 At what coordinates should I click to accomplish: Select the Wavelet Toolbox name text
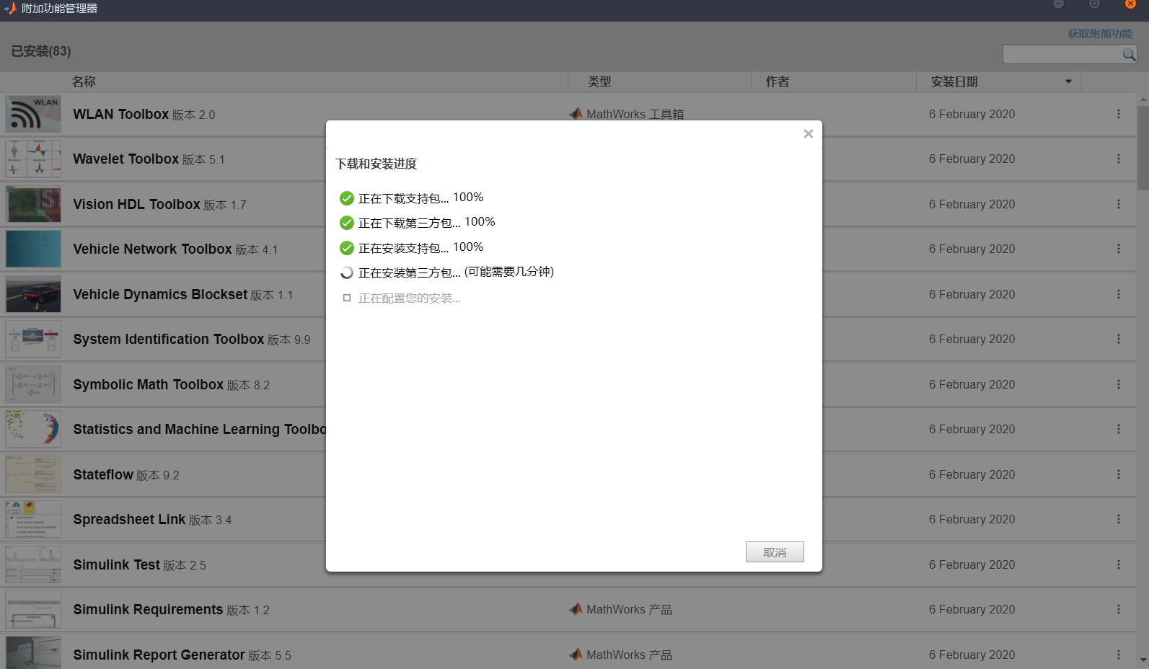click(126, 159)
